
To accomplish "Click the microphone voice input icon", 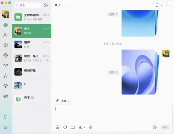I will (91, 127).
